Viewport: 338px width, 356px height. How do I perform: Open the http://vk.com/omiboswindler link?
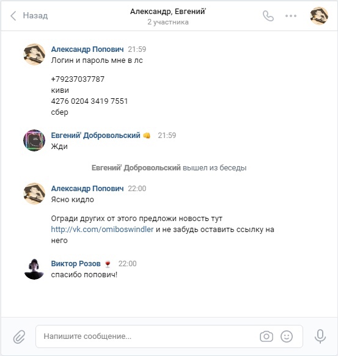pyautogui.click(x=102, y=230)
